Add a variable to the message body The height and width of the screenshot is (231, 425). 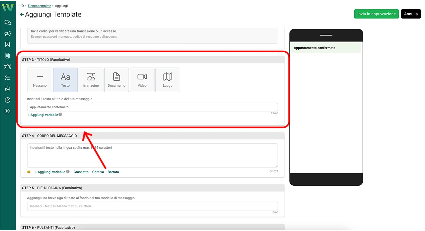click(x=50, y=172)
